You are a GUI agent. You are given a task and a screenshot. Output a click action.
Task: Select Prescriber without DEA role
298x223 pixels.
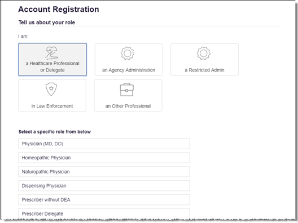click(x=104, y=200)
